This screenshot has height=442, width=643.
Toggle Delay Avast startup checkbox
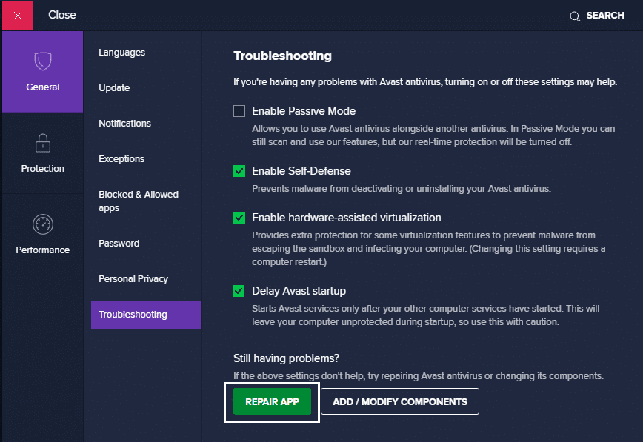pos(239,291)
